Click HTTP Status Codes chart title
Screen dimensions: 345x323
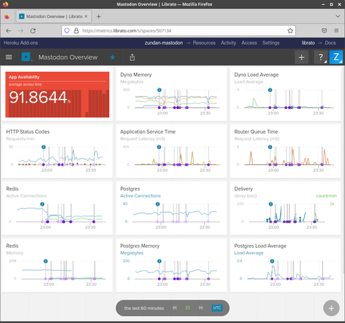(28, 132)
